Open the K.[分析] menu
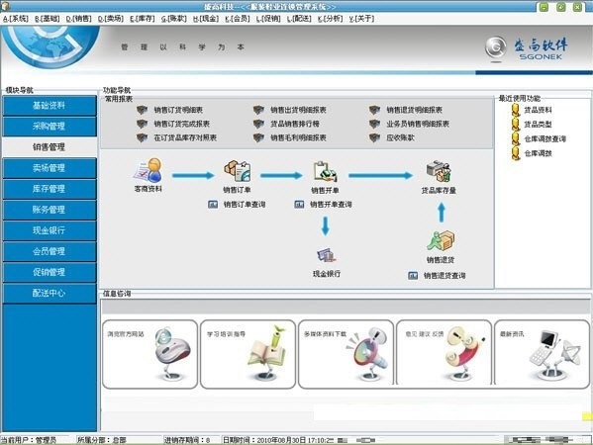The height and width of the screenshot is (445, 593). click(x=330, y=19)
